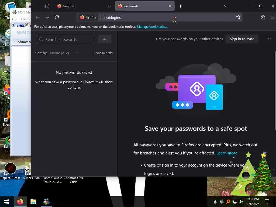276x207 pixels.
Task: Click the Sign in to sync button
Action: pyautogui.click(x=242, y=39)
